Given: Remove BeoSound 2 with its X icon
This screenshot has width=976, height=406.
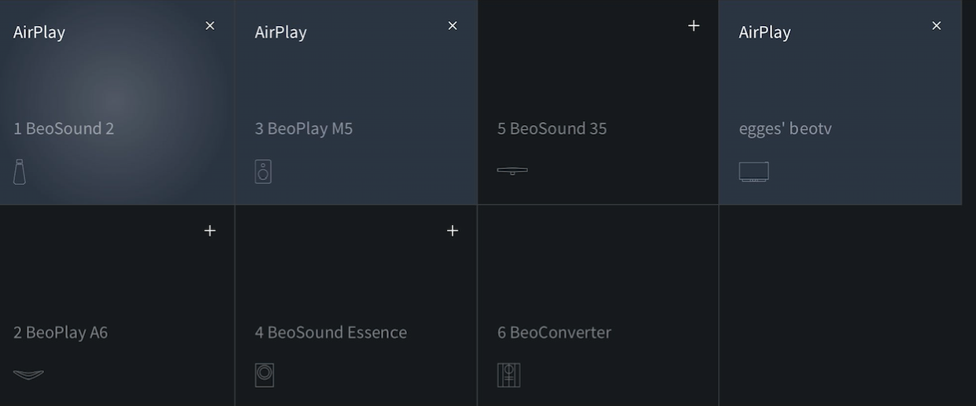Looking at the screenshot, I should (x=210, y=26).
